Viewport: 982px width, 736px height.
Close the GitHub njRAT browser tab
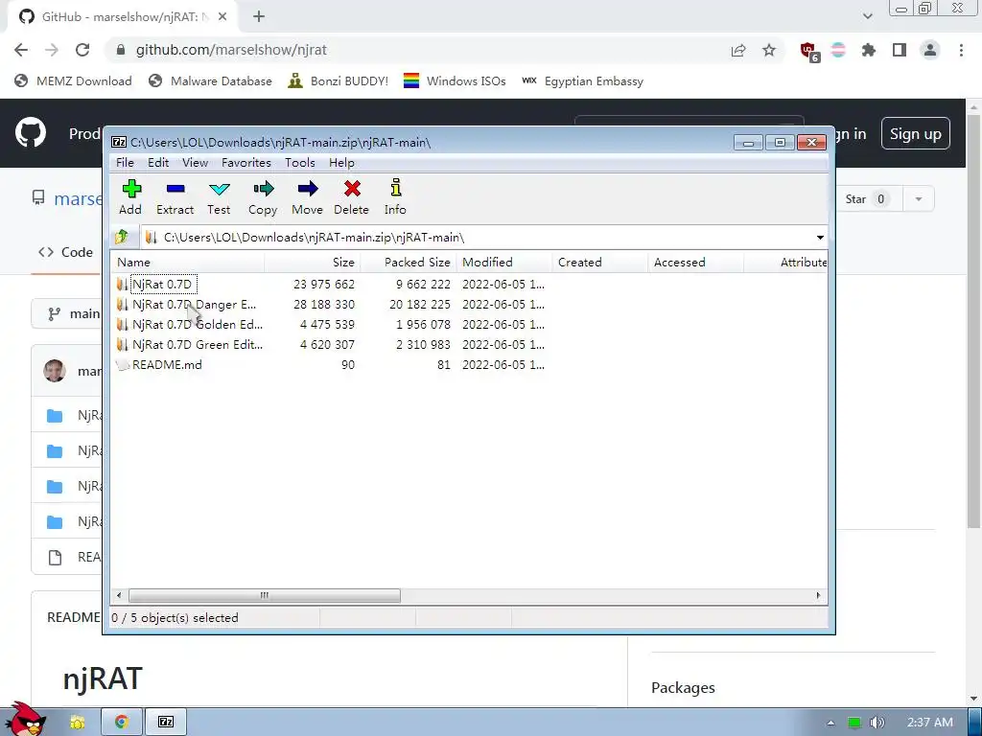pyautogui.click(x=222, y=17)
